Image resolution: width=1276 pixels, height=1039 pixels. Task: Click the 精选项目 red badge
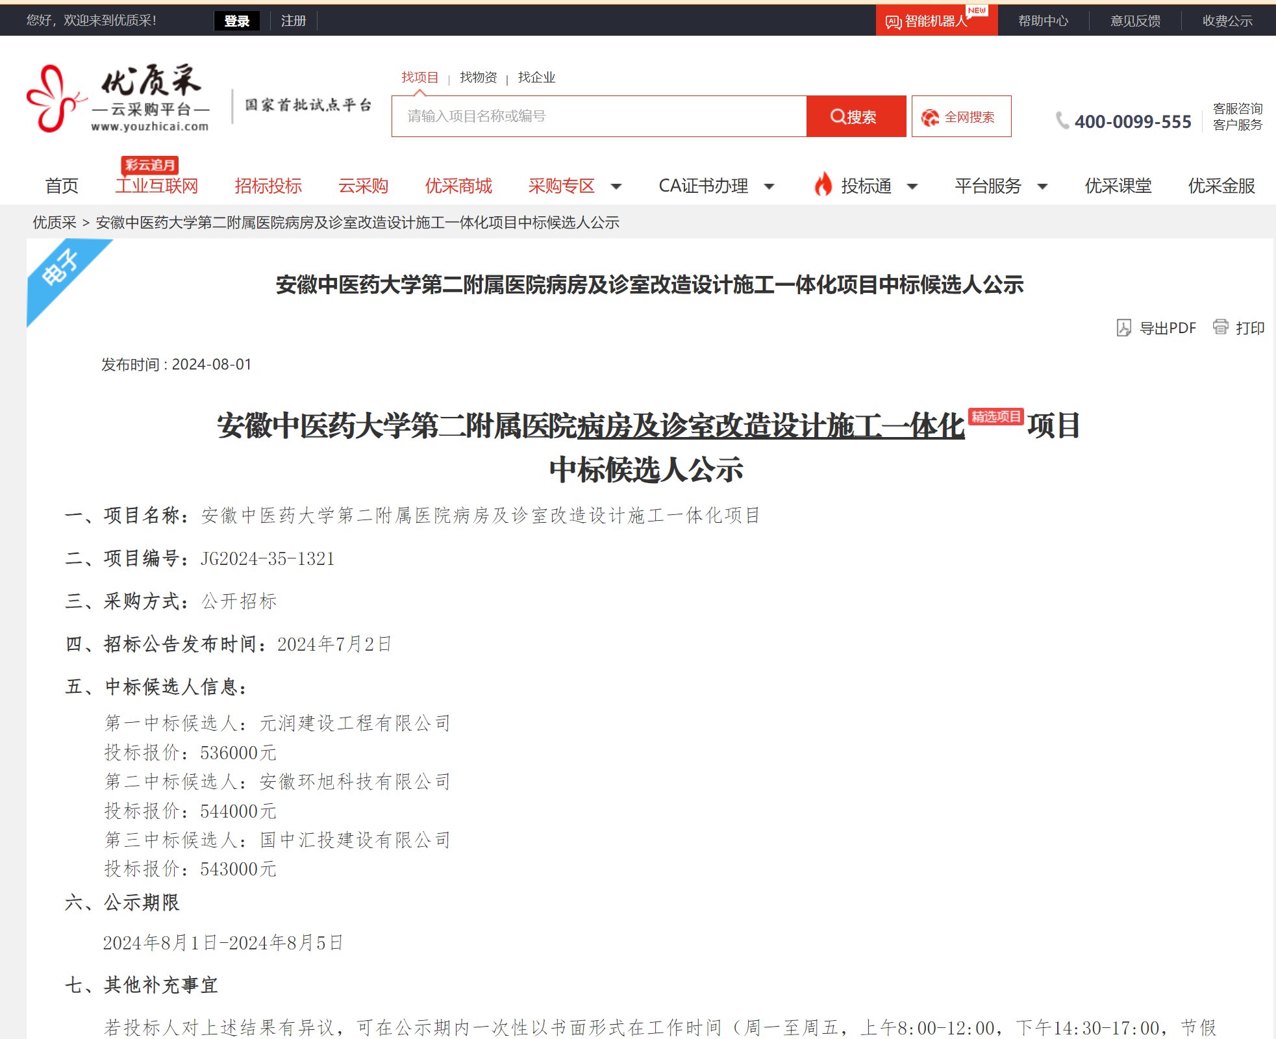[x=995, y=416]
